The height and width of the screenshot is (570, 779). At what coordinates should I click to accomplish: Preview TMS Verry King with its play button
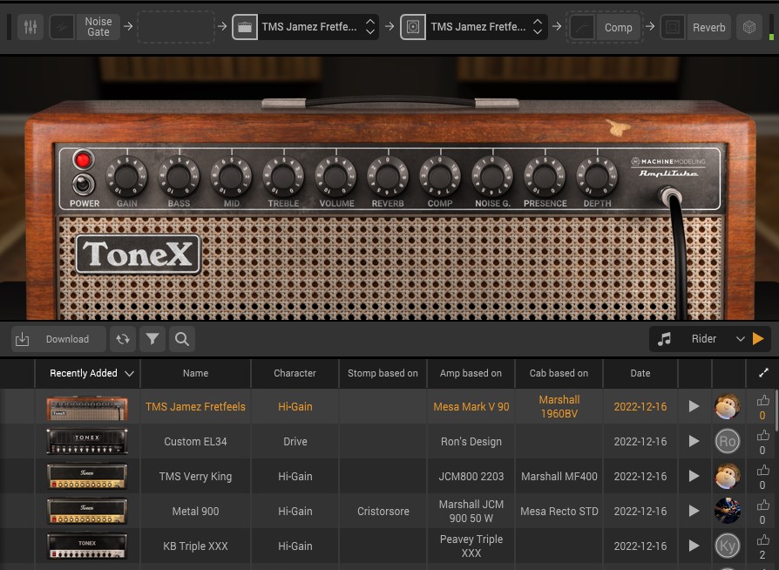point(694,476)
